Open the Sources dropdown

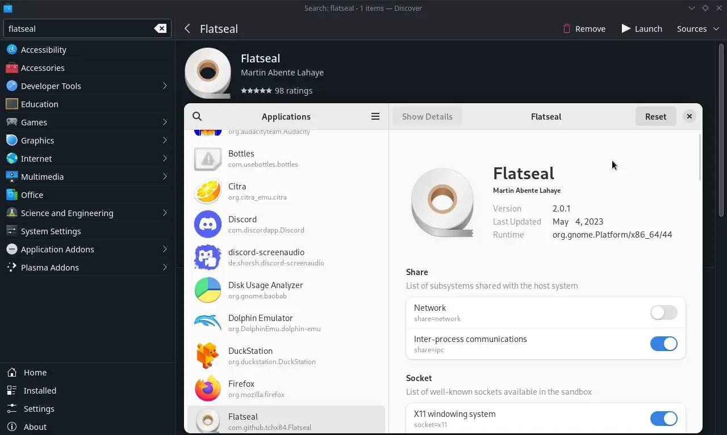(698, 28)
